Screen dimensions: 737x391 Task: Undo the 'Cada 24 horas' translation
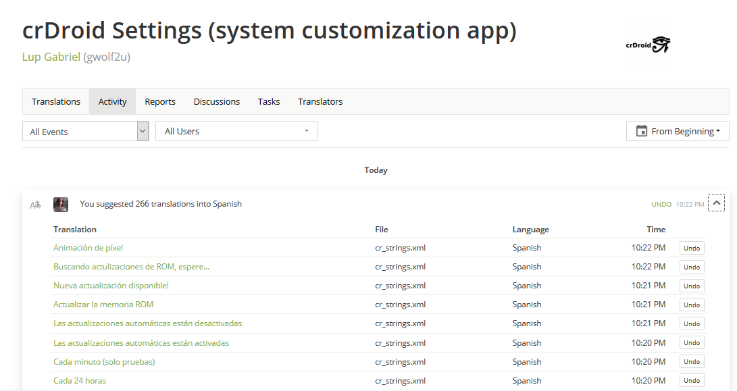(692, 381)
